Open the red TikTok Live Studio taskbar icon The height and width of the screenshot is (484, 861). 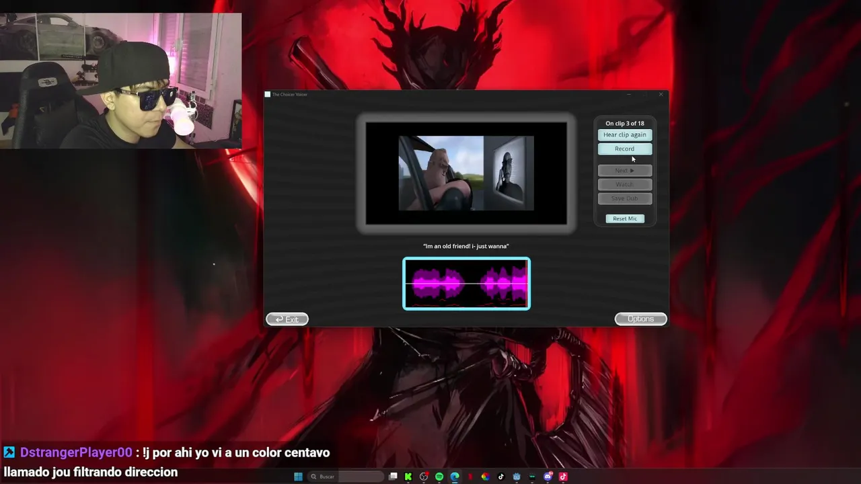pyautogui.click(x=563, y=477)
